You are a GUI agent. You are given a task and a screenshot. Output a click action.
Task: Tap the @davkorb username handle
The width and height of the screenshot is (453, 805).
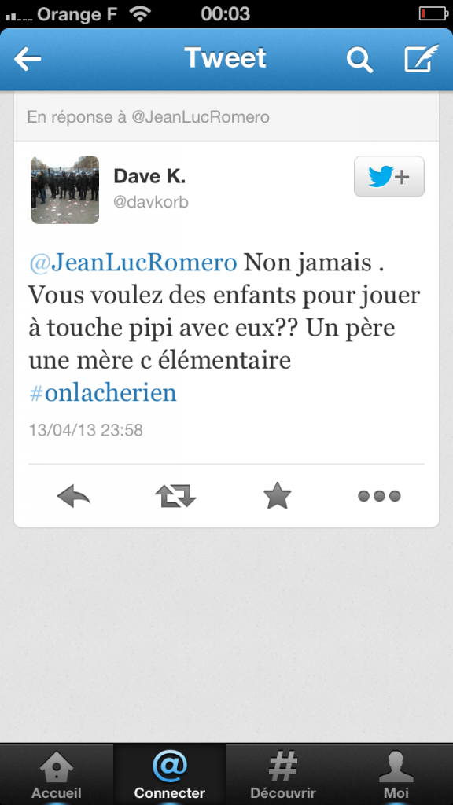click(x=151, y=202)
